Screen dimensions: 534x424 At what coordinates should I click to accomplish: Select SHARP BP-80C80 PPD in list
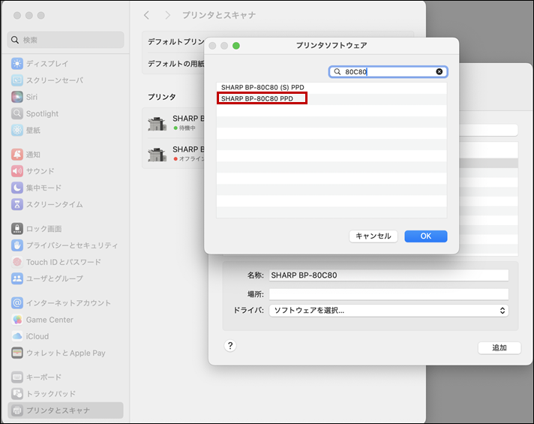pos(331,98)
